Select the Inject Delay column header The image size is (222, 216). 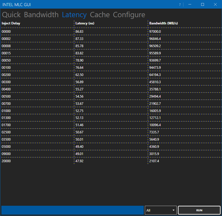[x=11, y=23]
